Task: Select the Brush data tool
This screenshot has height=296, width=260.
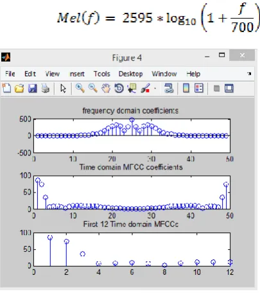Action: tap(145, 88)
